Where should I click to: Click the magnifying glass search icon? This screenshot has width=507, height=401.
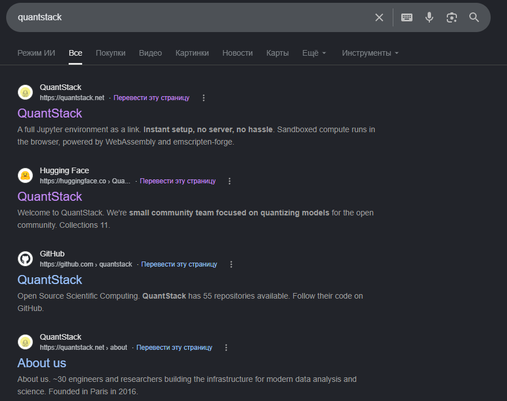(474, 17)
